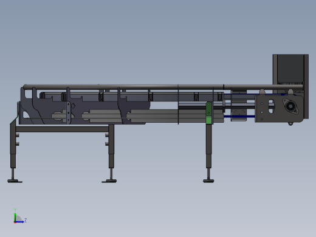316x237 pixels.
Task: Select the oval slot in the drive side plate
Action: pos(271,106)
